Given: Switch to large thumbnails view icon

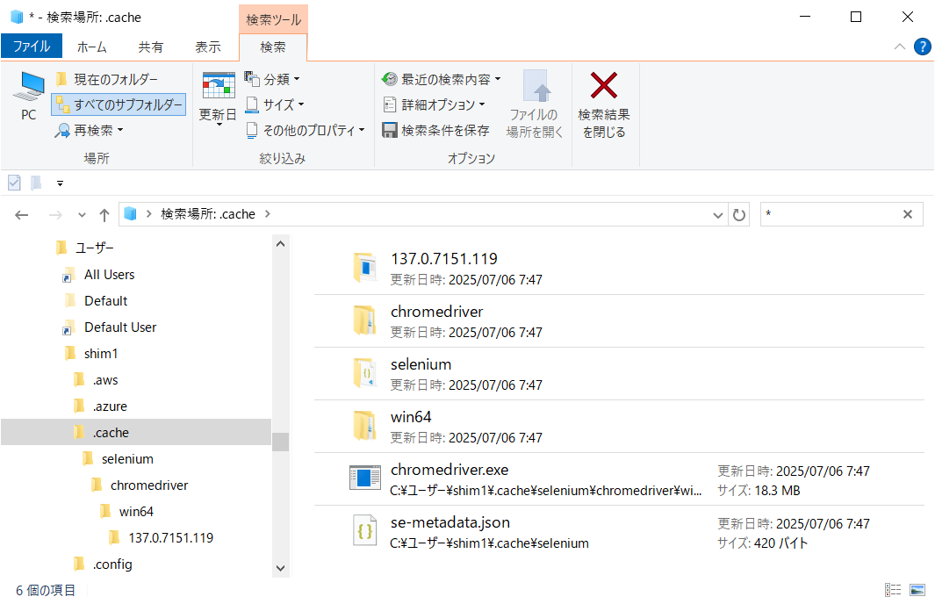Looking at the screenshot, I should 917,590.
